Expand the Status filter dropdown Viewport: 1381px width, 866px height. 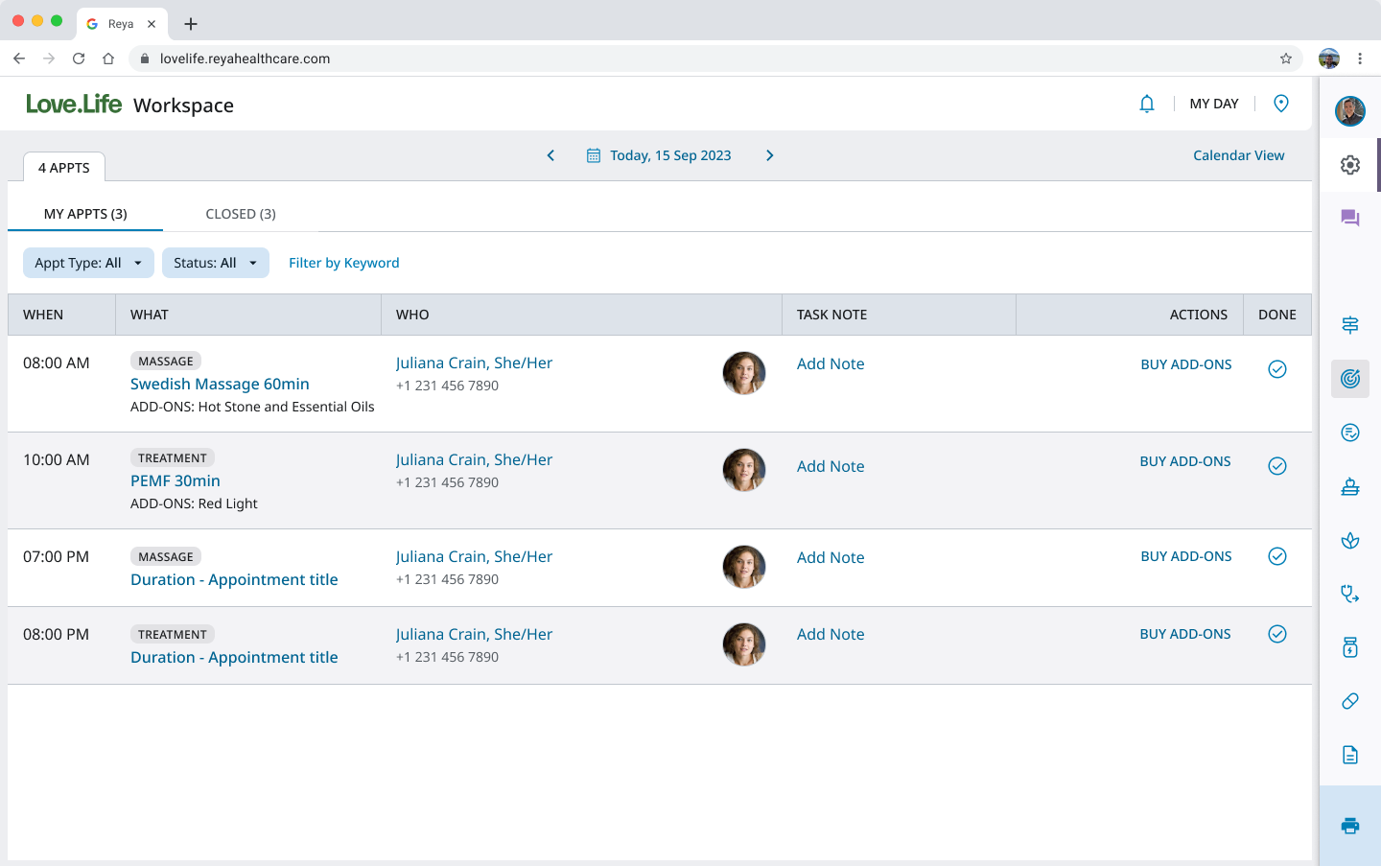pos(215,263)
